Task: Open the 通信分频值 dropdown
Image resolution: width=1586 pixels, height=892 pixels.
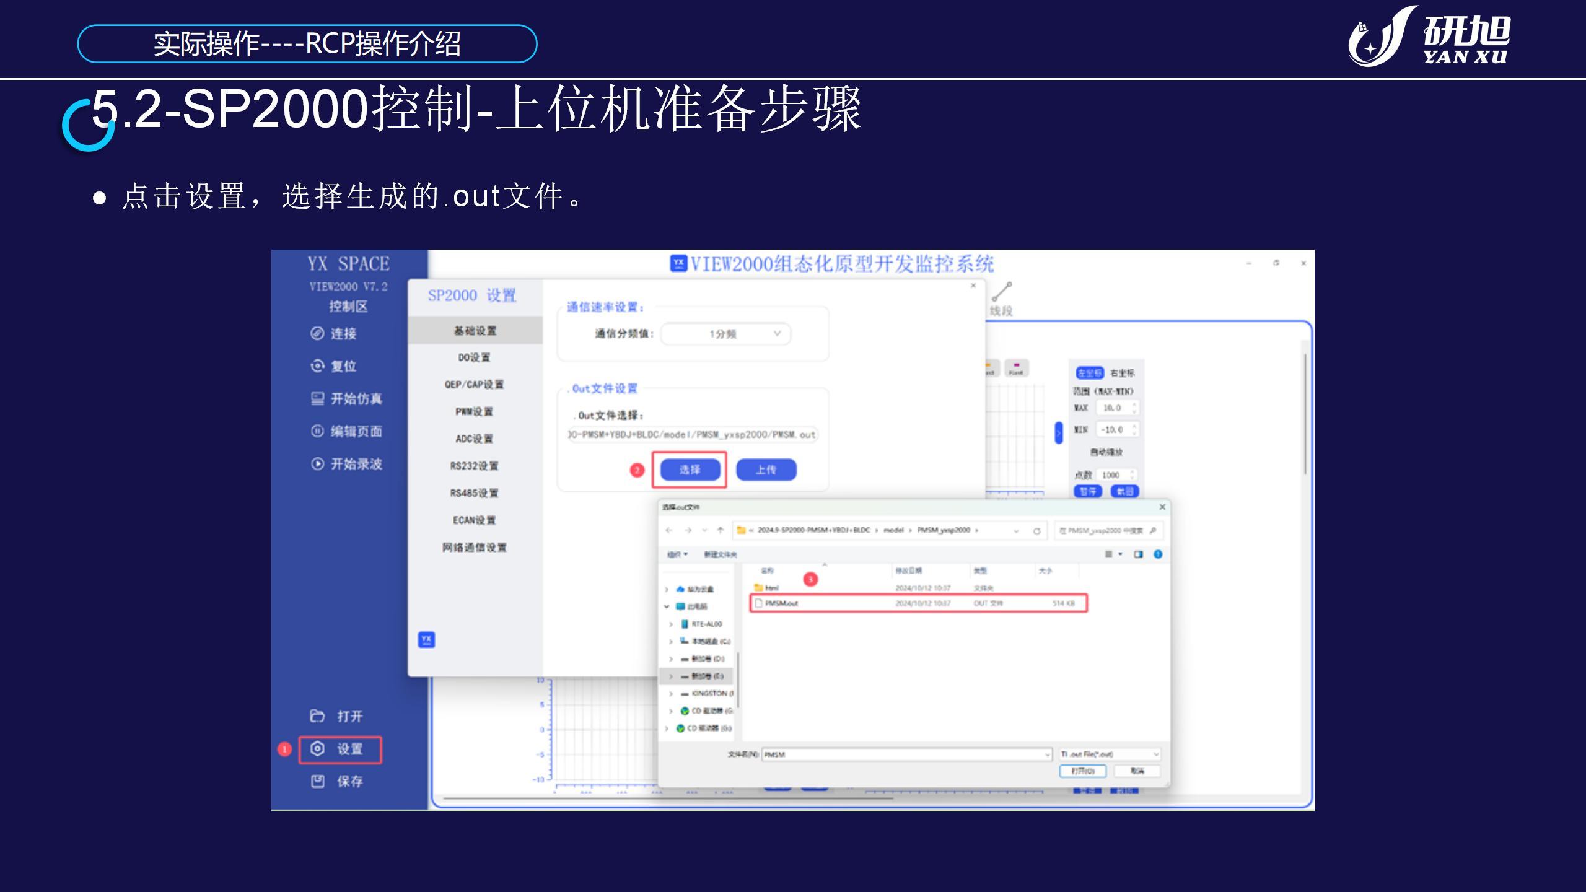Action: pos(726,334)
